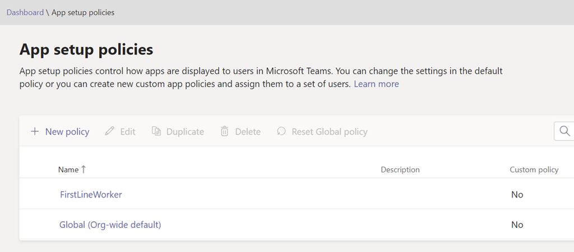
Task: Choose the Duplicate text in toolbar
Action: [x=185, y=132]
